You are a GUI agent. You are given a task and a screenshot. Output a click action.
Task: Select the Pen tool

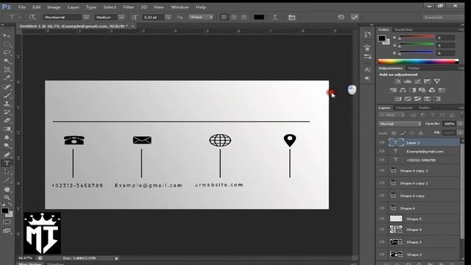pos(7,155)
